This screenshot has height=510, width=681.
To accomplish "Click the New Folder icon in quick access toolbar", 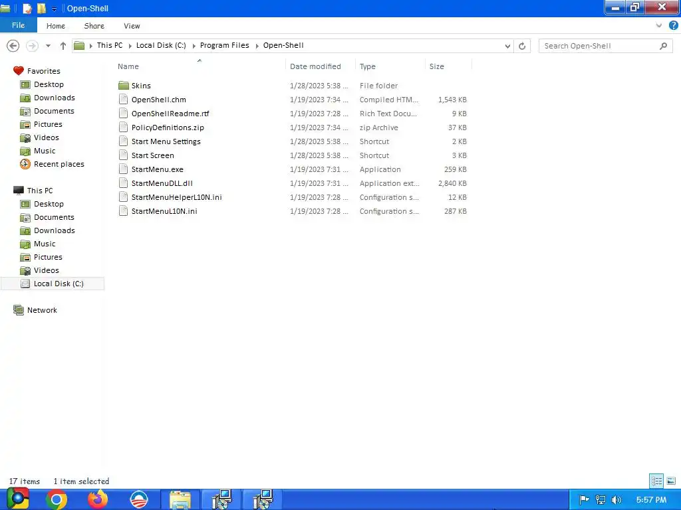I will point(41,8).
